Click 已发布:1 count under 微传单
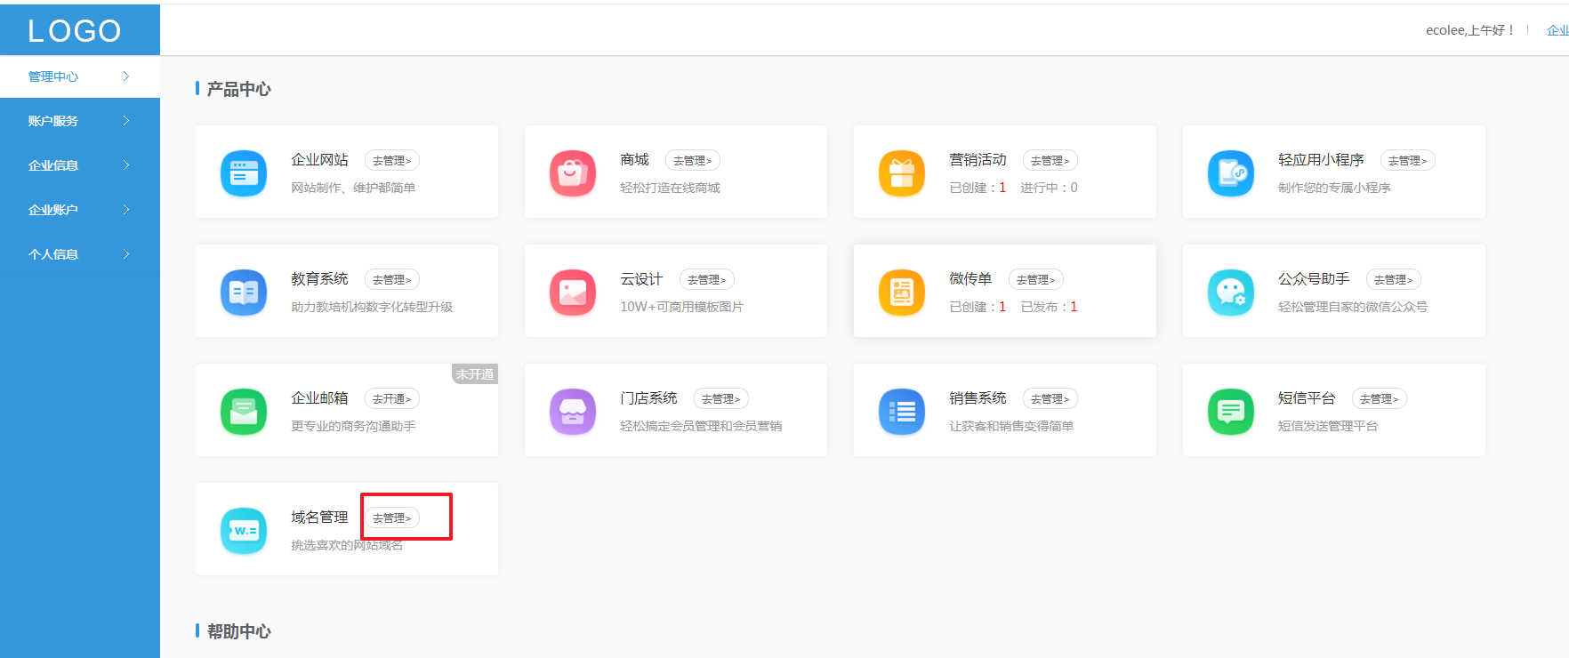 1049,307
